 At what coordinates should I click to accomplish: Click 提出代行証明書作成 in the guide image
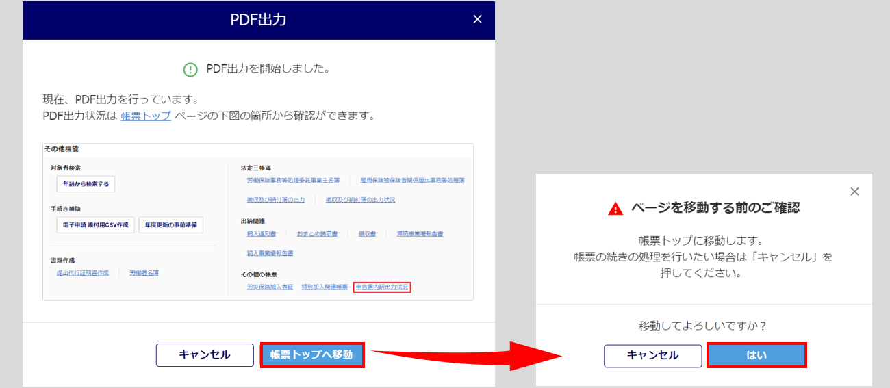tap(82, 272)
